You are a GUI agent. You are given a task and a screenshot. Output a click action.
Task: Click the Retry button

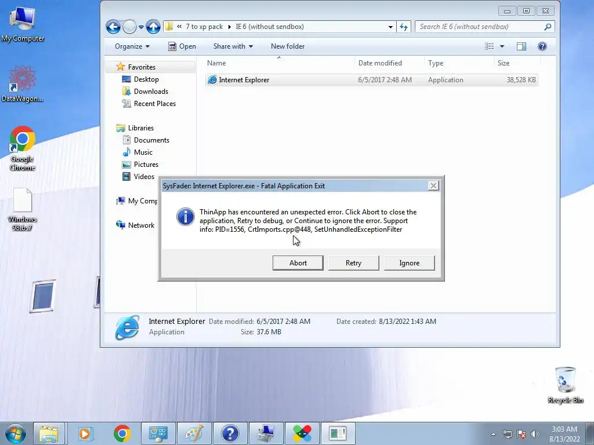coord(353,263)
